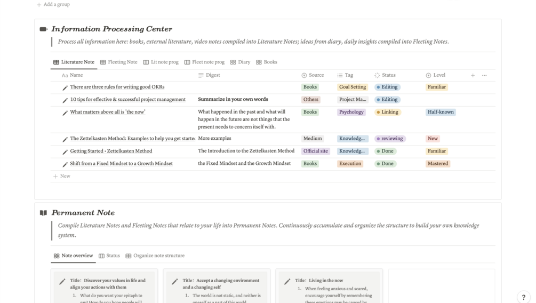Click the 'Goal Setting' tag chip

tap(353, 87)
